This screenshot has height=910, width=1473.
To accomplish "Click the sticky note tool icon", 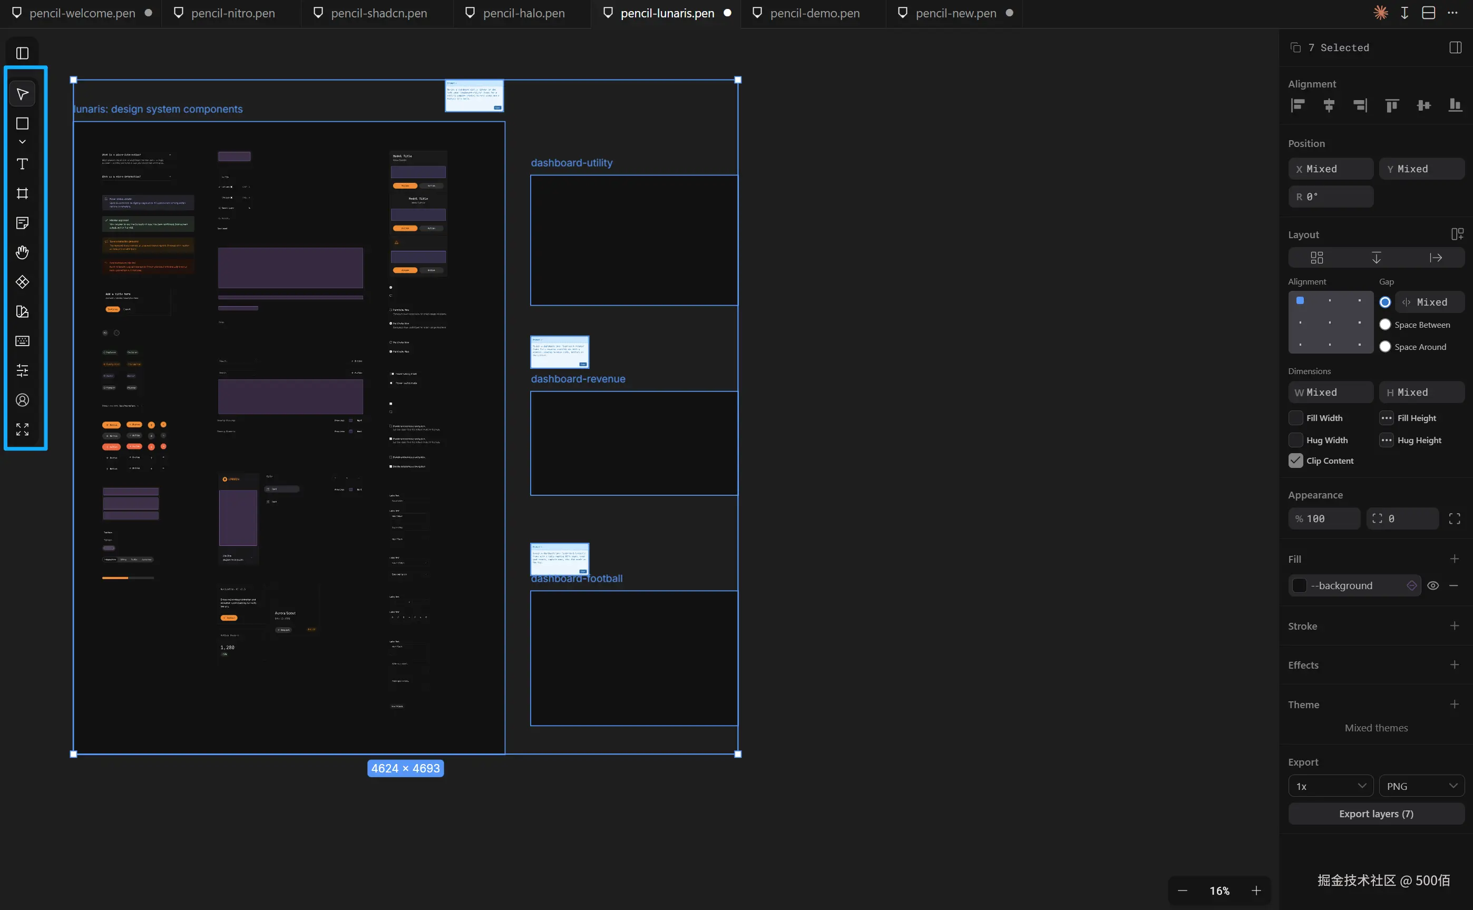I will 22,223.
